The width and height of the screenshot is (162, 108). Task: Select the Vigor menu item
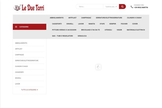[119, 30]
